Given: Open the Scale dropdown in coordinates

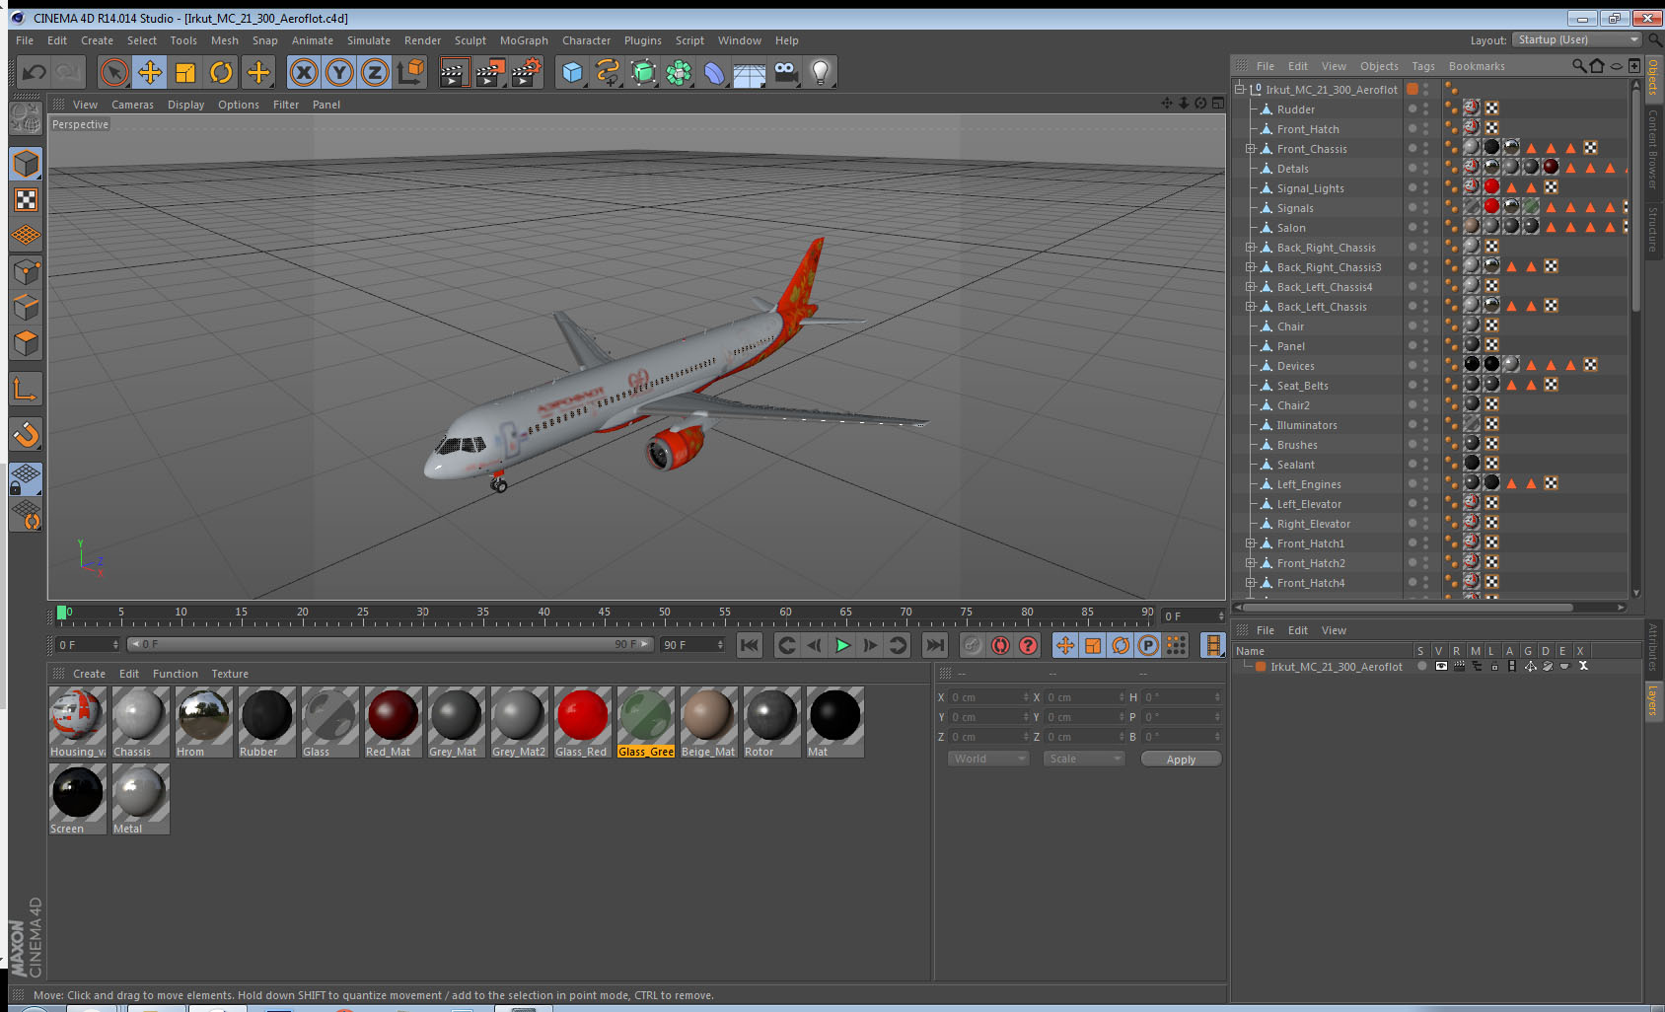Looking at the screenshot, I should click(x=1084, y=759).
